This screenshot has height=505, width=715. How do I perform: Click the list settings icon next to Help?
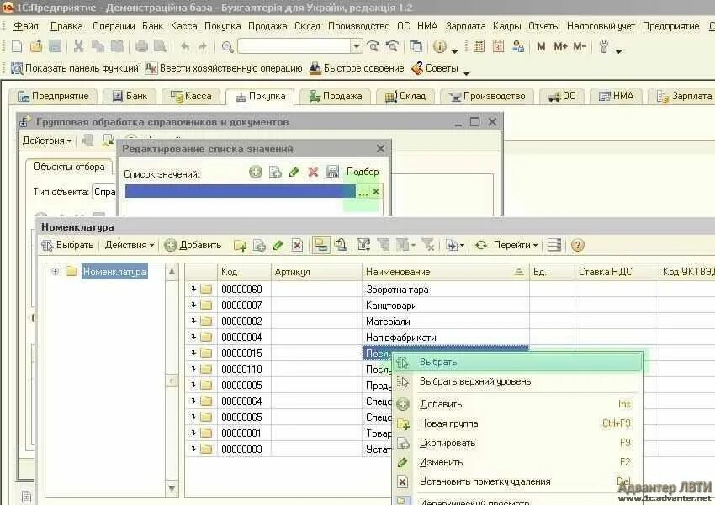[x=554, y=246]
